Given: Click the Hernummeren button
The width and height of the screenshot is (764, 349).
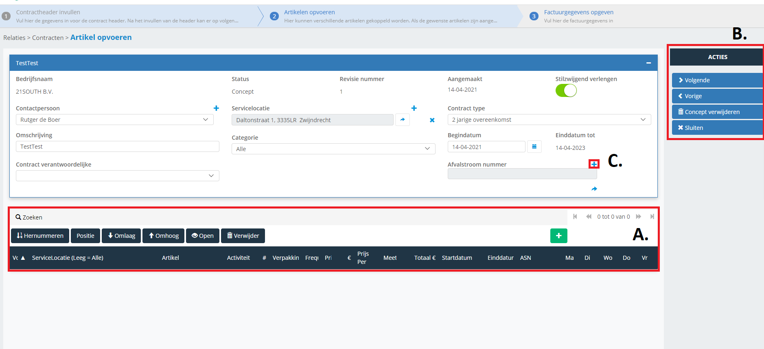Looking at the screenshot, I should [x=40, y=236].
